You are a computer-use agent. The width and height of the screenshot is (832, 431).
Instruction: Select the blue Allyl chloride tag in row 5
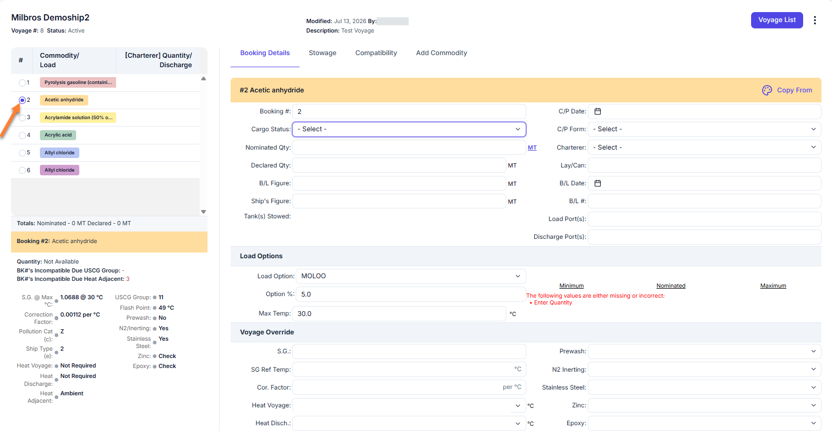(59, 153)
